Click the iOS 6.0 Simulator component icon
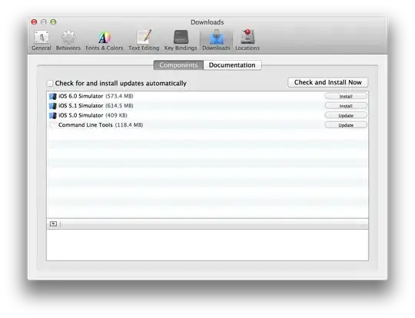 [x=53, y=96]
